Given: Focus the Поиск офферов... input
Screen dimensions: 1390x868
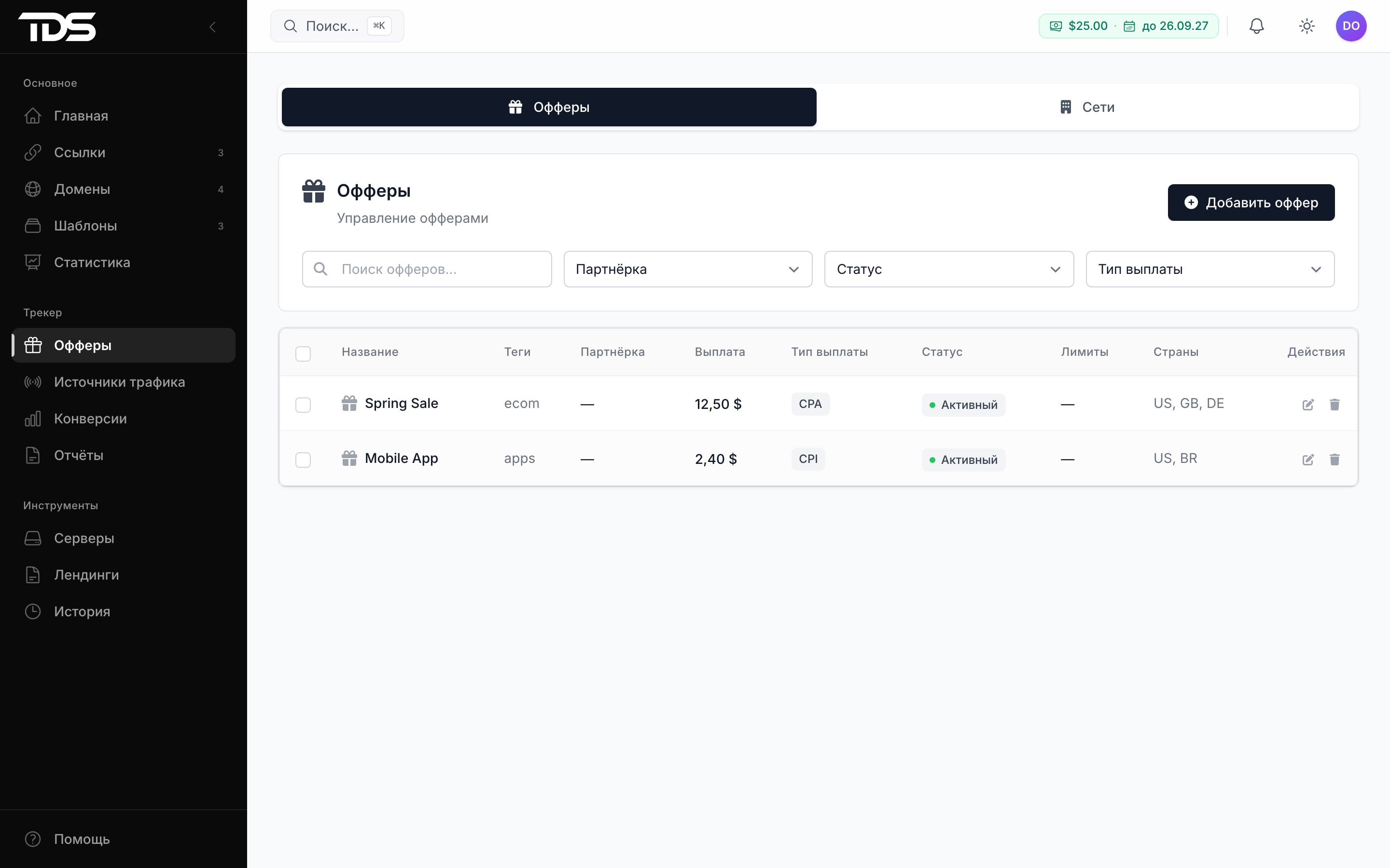Looking at the screenshot, I should [427, 269].
